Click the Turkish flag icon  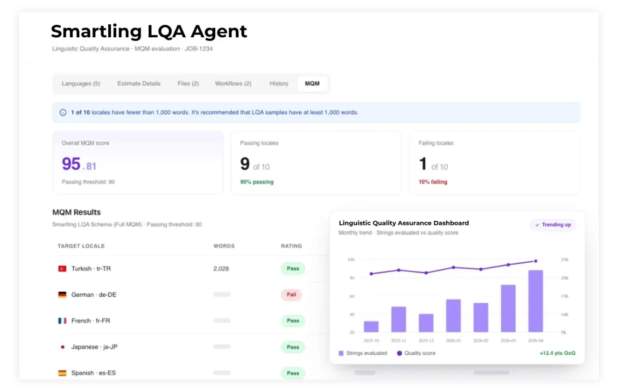coord(62,269)
